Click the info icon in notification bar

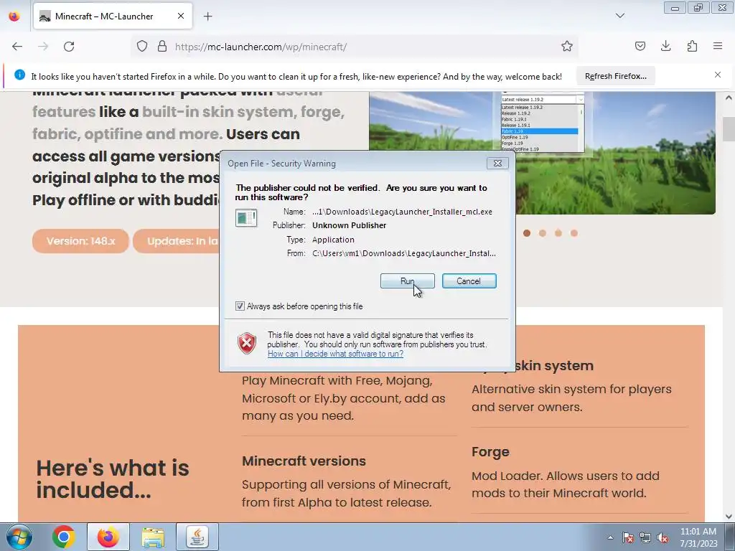(x=19, y=75)
